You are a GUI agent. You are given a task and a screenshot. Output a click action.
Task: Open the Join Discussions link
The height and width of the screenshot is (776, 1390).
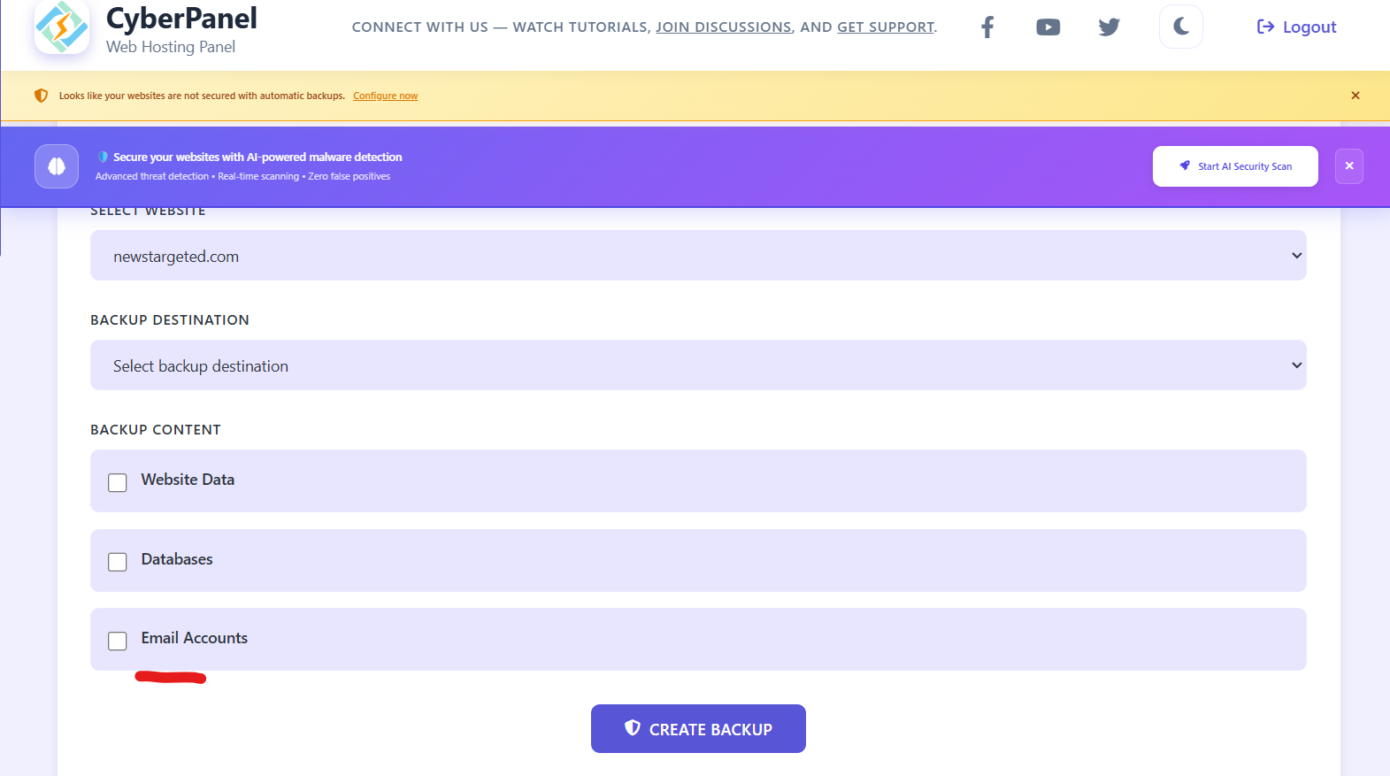pos(723,27)
